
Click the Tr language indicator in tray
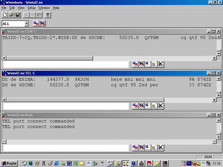(189, 163)
